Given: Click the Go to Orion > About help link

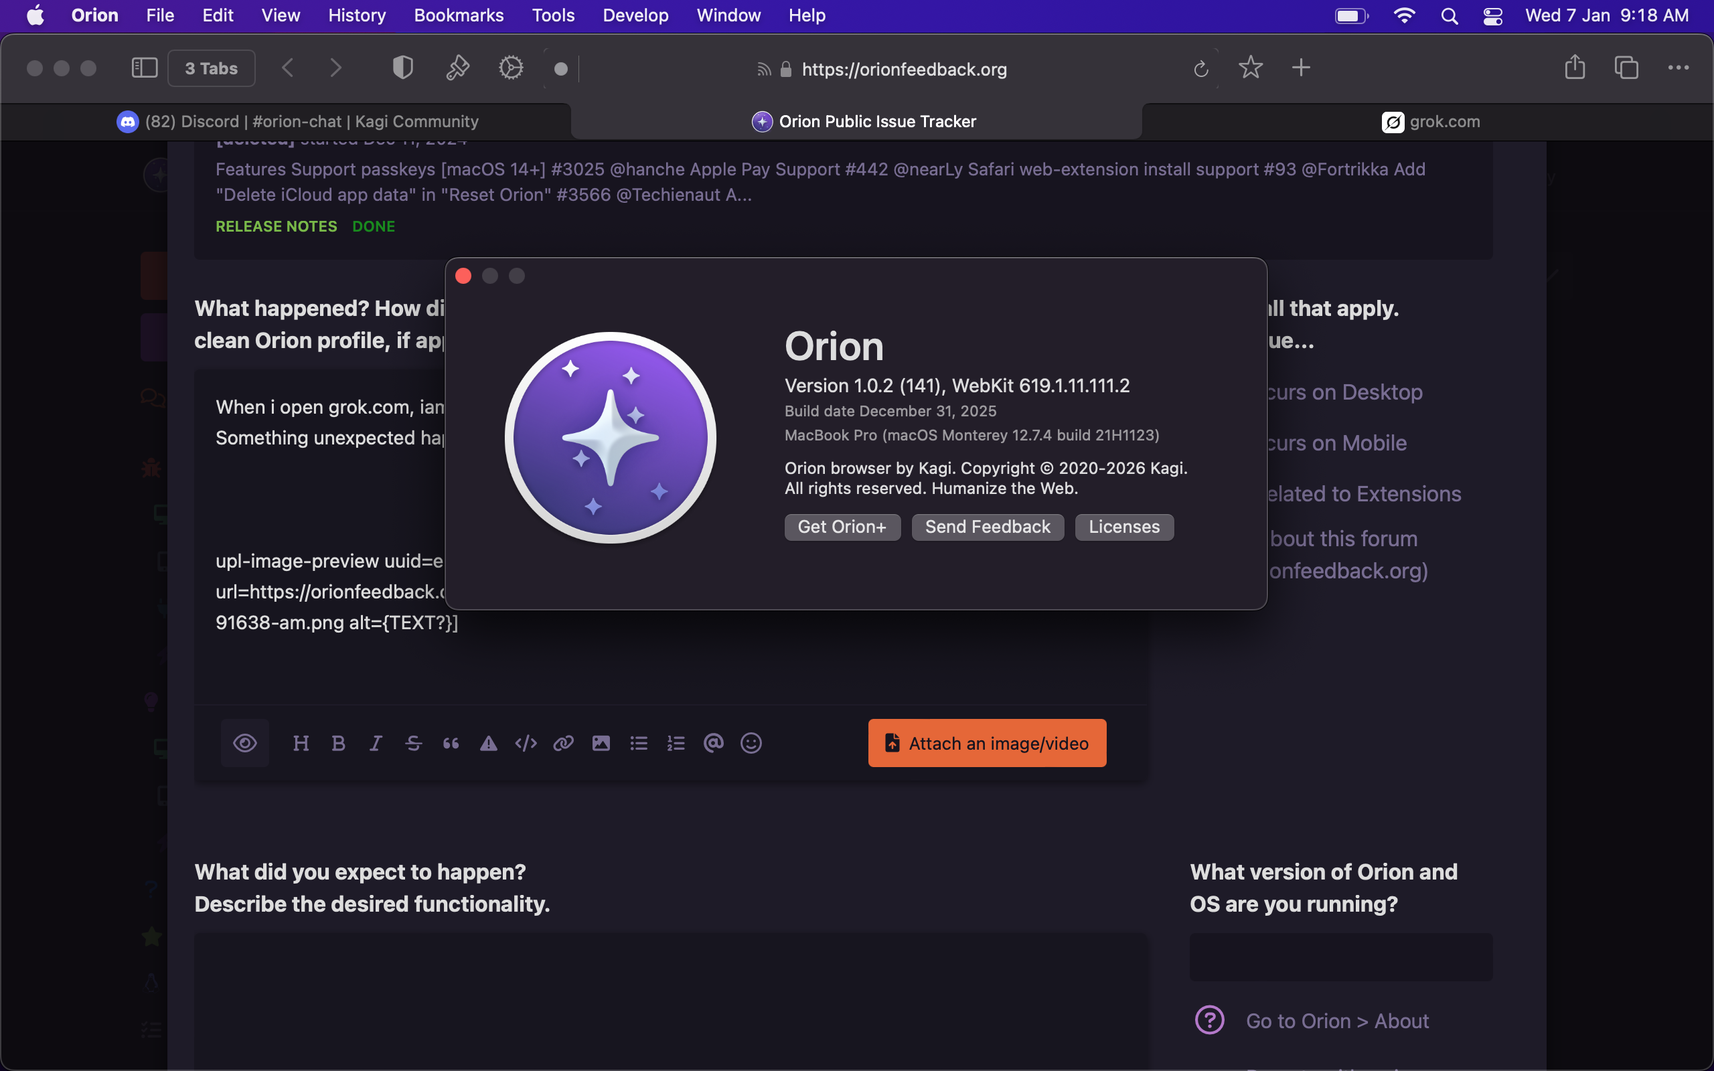Looking at the screenshot, I should coord(1337,1021).
